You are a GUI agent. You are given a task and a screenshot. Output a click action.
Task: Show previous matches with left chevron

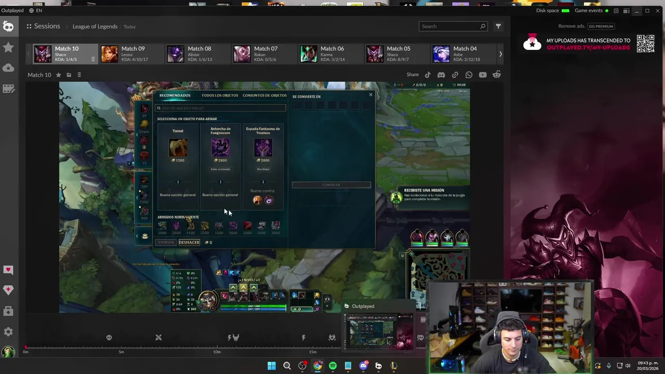[x=29, y=54]
